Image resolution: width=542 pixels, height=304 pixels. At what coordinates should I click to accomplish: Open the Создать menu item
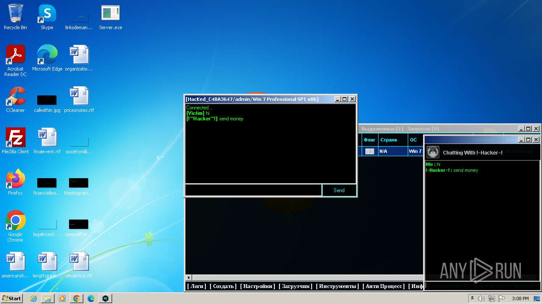tap(223, 286)
